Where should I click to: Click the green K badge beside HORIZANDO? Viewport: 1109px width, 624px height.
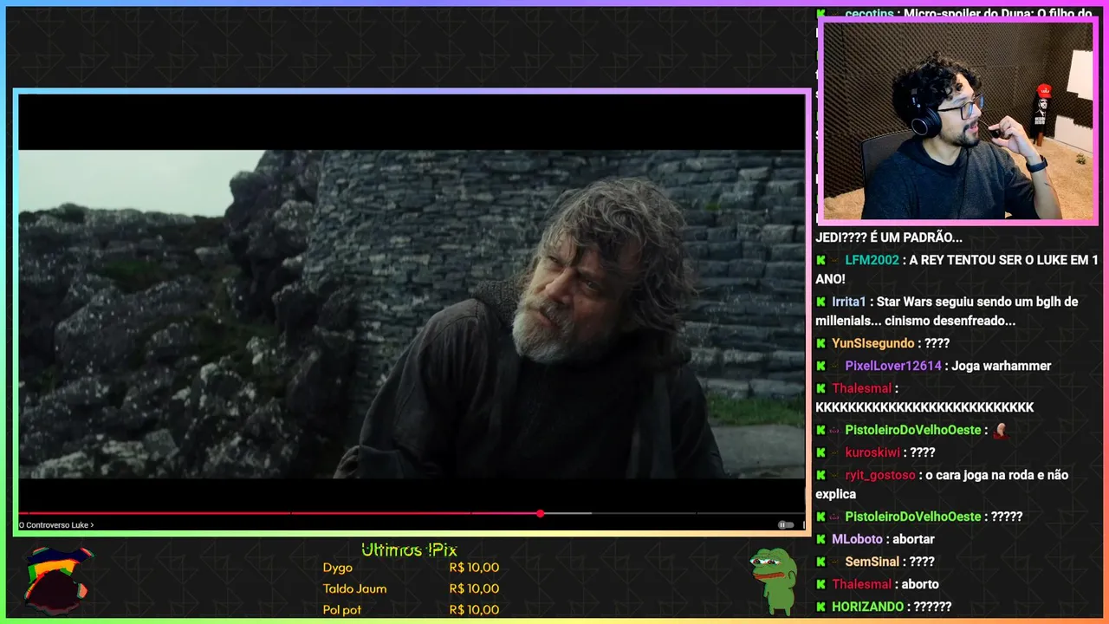(820, 607)
